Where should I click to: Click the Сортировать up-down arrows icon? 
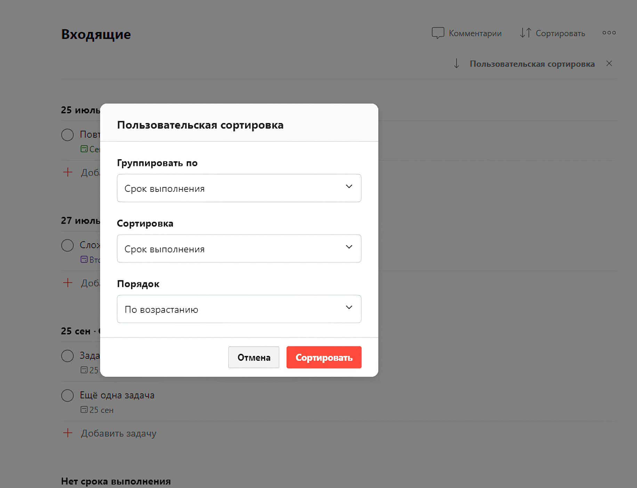(x=525, y=33)
